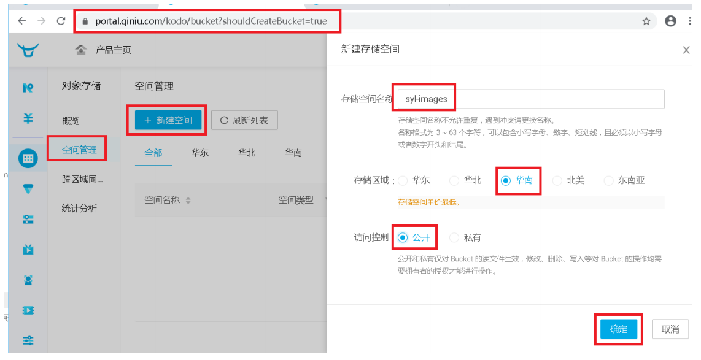Open the TV live-stream sidebar icon

click(28, 249)
